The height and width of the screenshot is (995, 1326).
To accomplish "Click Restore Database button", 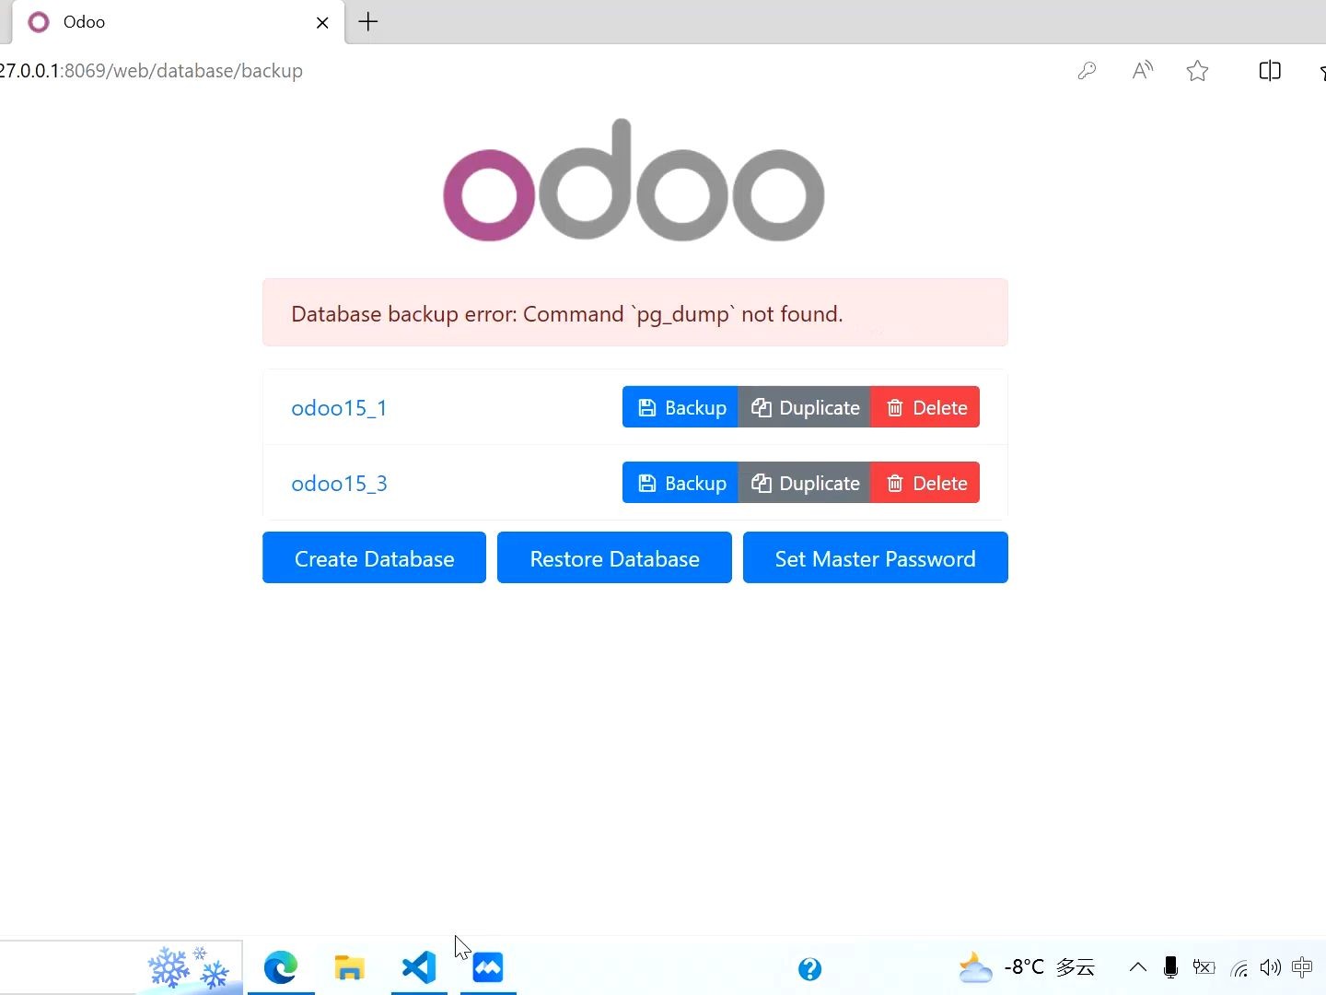I will [614, 557].
